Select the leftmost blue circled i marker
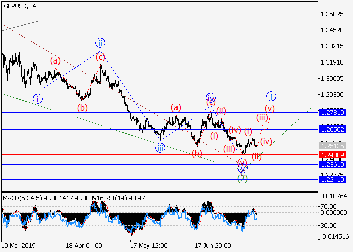This screenshot has height=252, width=353. 38,99
